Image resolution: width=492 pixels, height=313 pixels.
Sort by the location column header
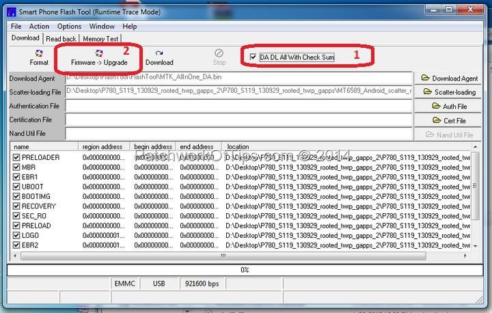[346, 147]
